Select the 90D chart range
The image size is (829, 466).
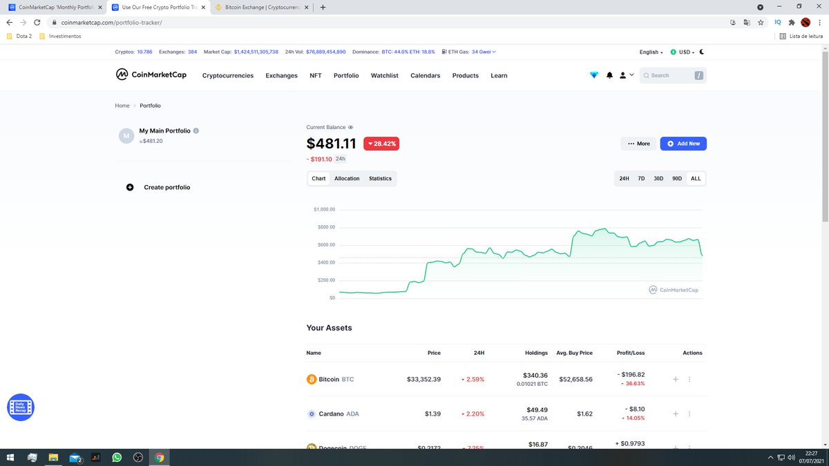pos(677,178)
